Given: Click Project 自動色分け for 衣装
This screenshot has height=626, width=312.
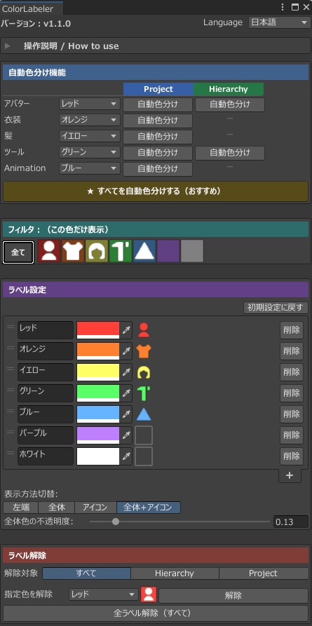Looking at the screenshot, I should click(158, 121).
